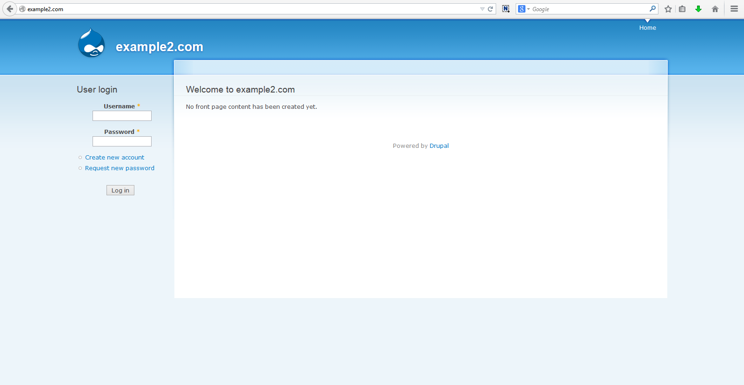Screen dimensions: 744x385
Task: Click the OneNote clipper icon in toolbar
Action: click(506, 9)
